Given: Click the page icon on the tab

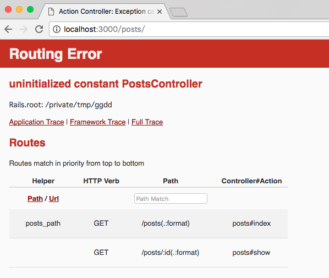Looking at the screenshot, I should (51, 12).
